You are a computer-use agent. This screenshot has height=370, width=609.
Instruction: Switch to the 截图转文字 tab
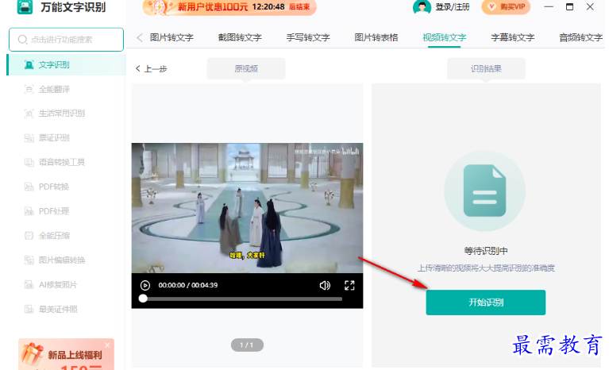240,37
